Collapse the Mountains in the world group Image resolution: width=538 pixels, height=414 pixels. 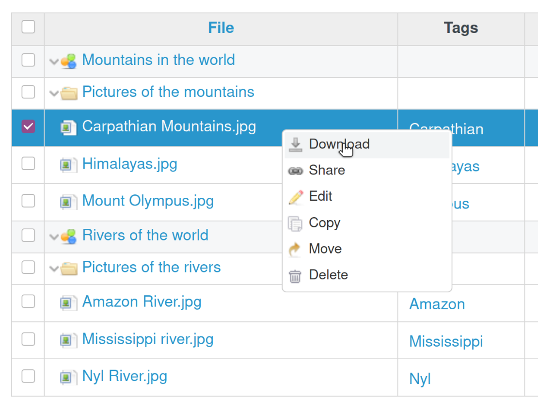tap(53, 61)
